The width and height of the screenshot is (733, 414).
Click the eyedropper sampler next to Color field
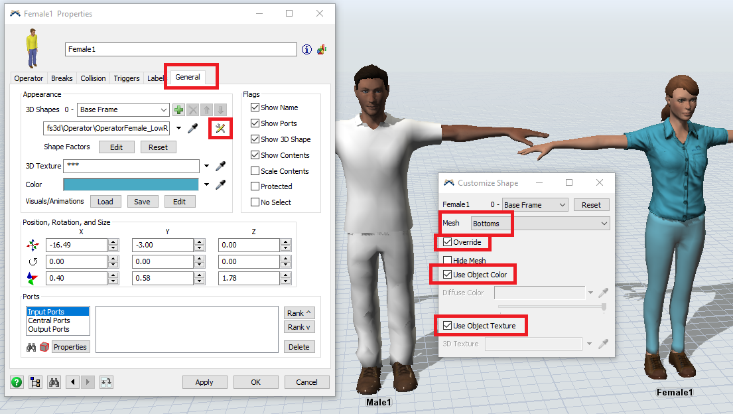[221, 184]
